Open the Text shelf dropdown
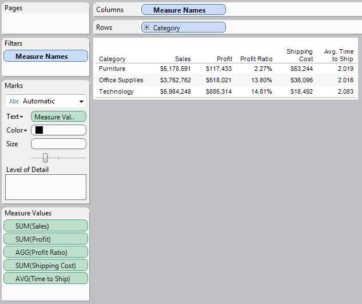The width and height of the screenshot is (362, 304). click(15, 117)
